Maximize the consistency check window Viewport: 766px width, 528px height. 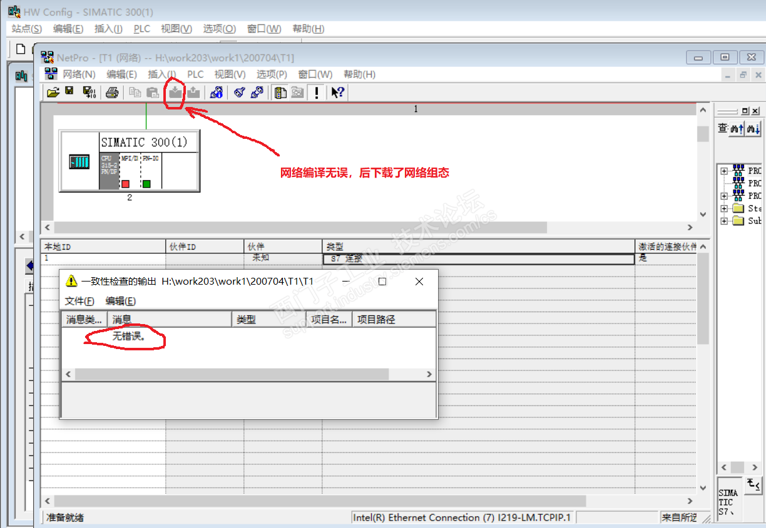(x=382, y=282)
